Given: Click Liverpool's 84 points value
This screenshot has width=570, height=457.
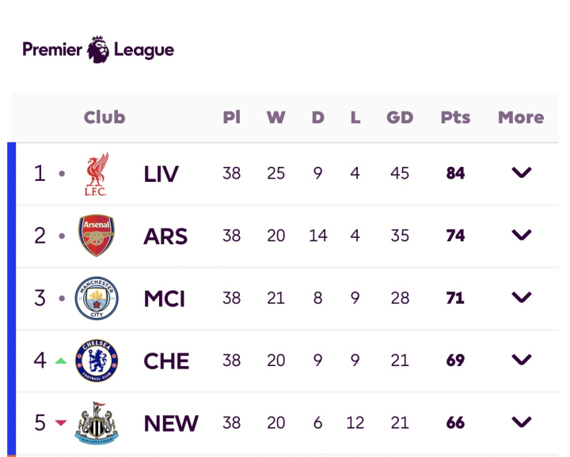Looking at the screenshot, I should [x=455, y=173].
